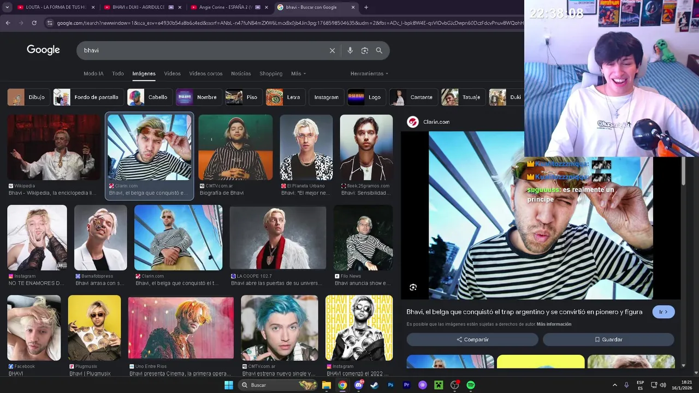Select the Todo results tab

(x=118, y=73)
